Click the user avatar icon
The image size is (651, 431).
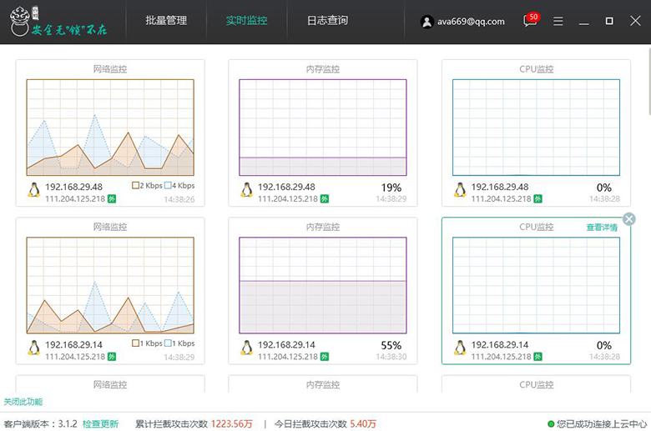(426, 22)
